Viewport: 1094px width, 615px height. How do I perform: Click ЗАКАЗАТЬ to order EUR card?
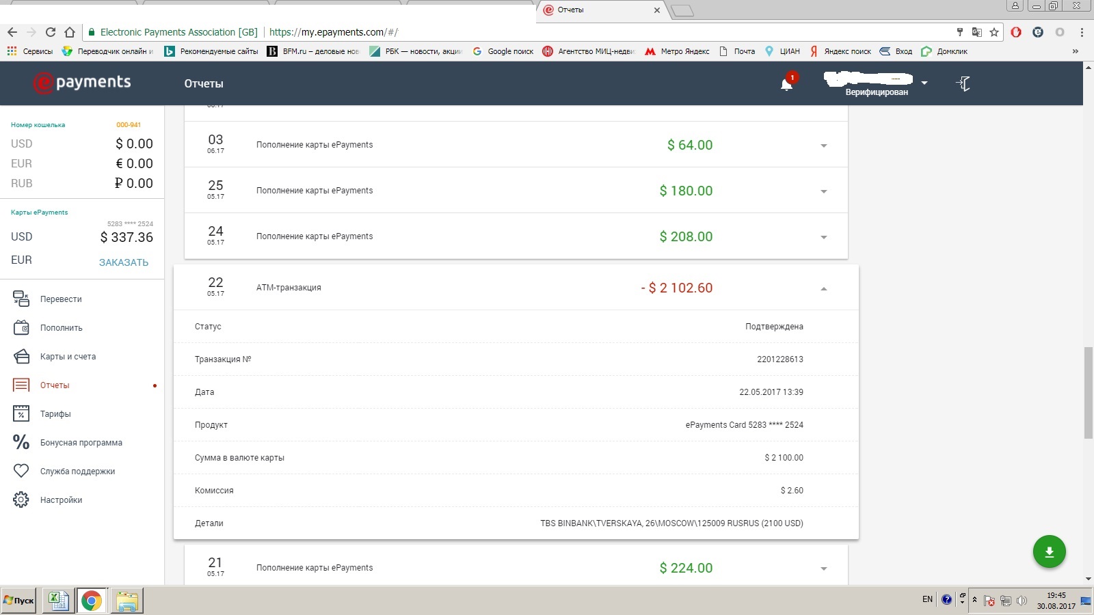click(x=124, y=262)
